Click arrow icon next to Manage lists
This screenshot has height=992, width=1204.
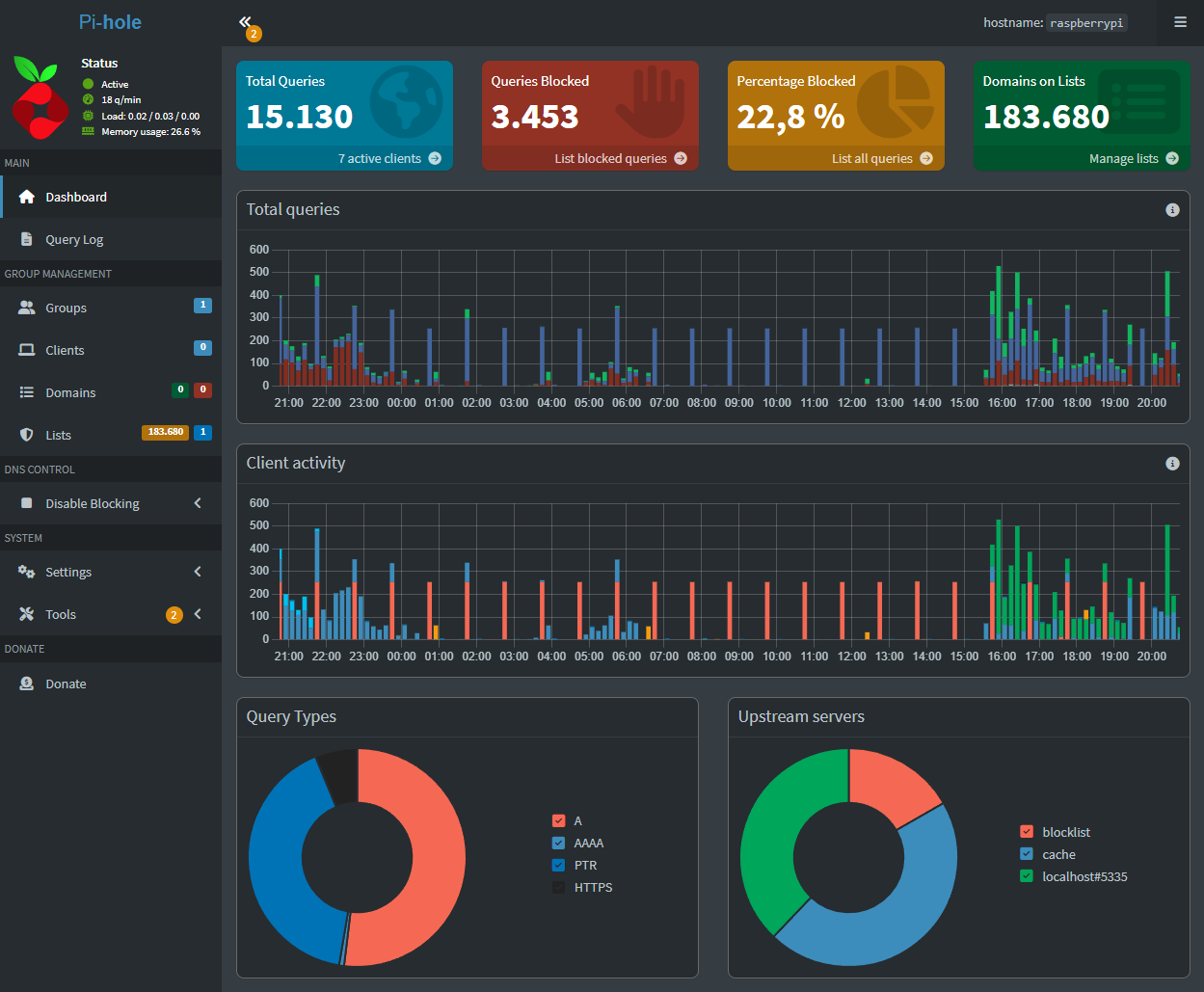tap(1172, 158)
